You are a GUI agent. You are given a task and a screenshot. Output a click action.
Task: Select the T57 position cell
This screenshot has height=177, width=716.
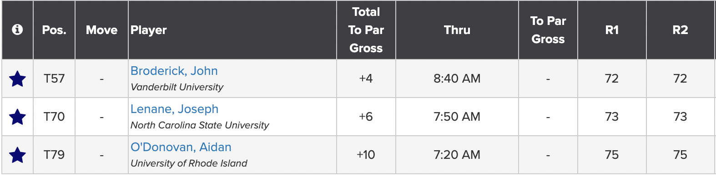click(54, 79)
